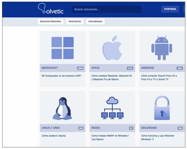Click the Buscar soluciones search field
This screenshot has height=149, width=187.
coord(107,9)
